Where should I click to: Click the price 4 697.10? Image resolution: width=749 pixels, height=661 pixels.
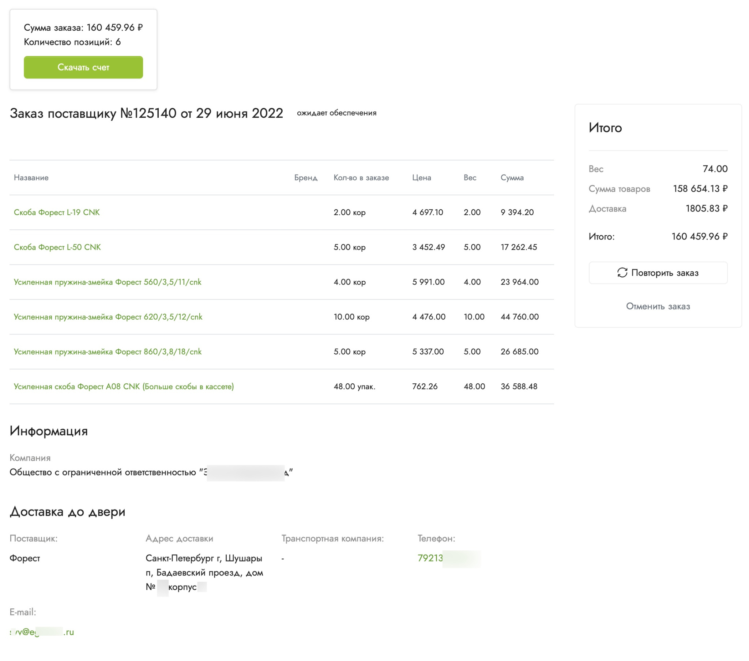pos(428,212)
